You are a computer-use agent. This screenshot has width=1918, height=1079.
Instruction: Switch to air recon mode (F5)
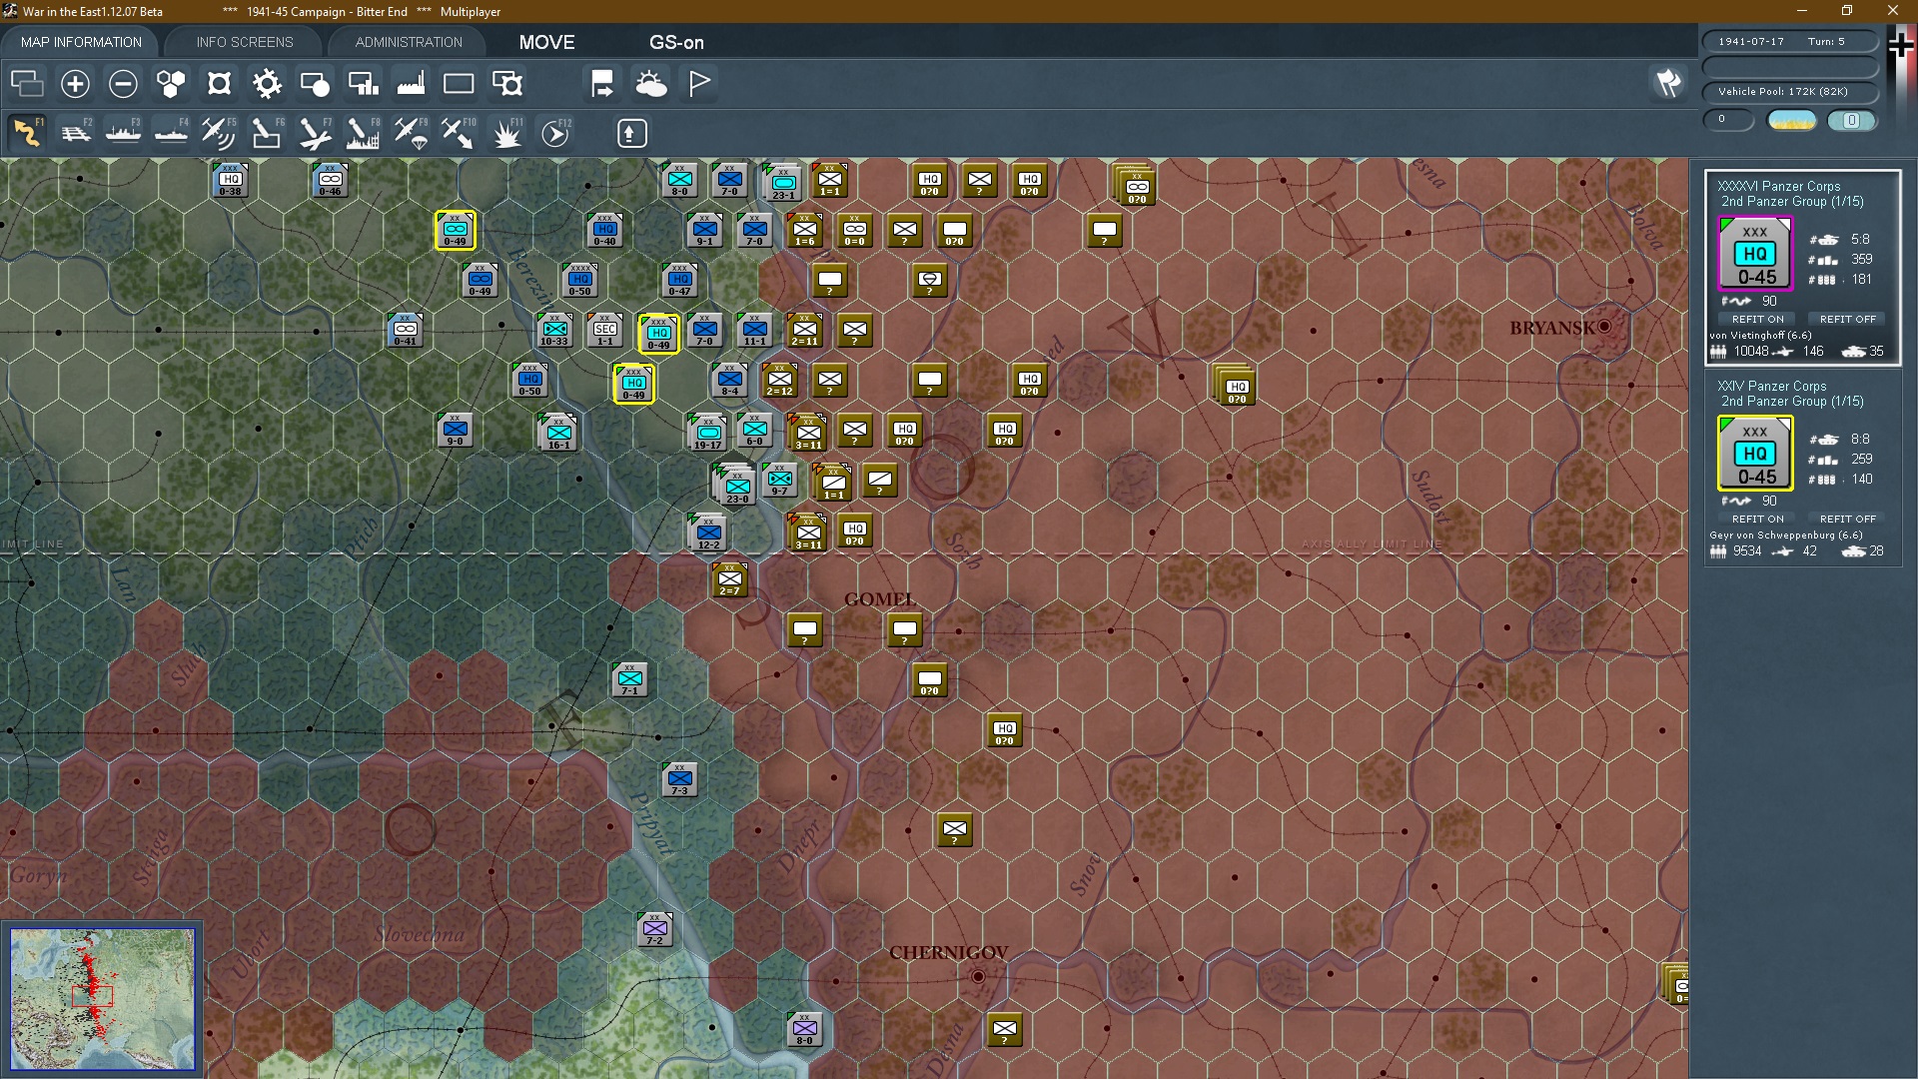click(x=218, y=133)
